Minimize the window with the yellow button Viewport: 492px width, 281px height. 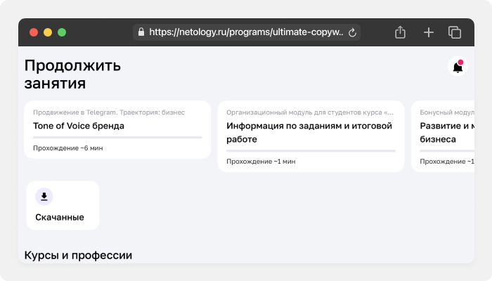47,32
